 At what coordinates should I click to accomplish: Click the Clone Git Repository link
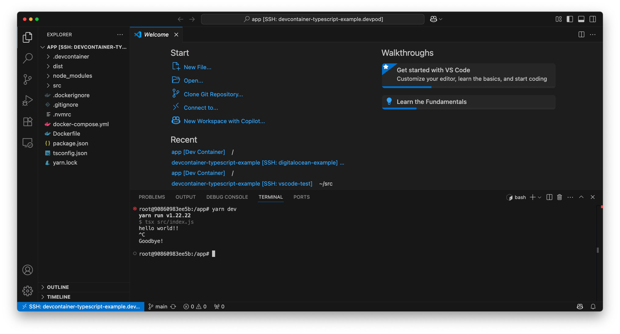coord(213,94)
